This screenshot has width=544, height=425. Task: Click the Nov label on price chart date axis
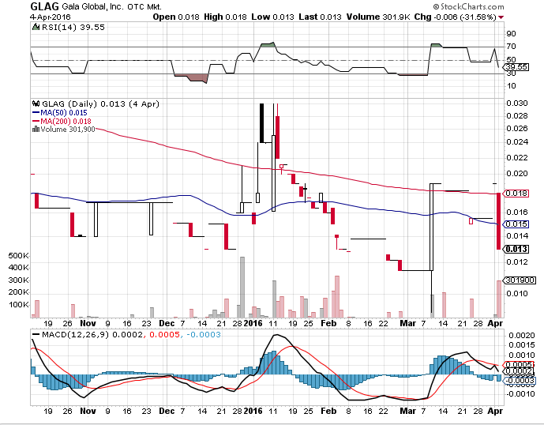[88, 323]
